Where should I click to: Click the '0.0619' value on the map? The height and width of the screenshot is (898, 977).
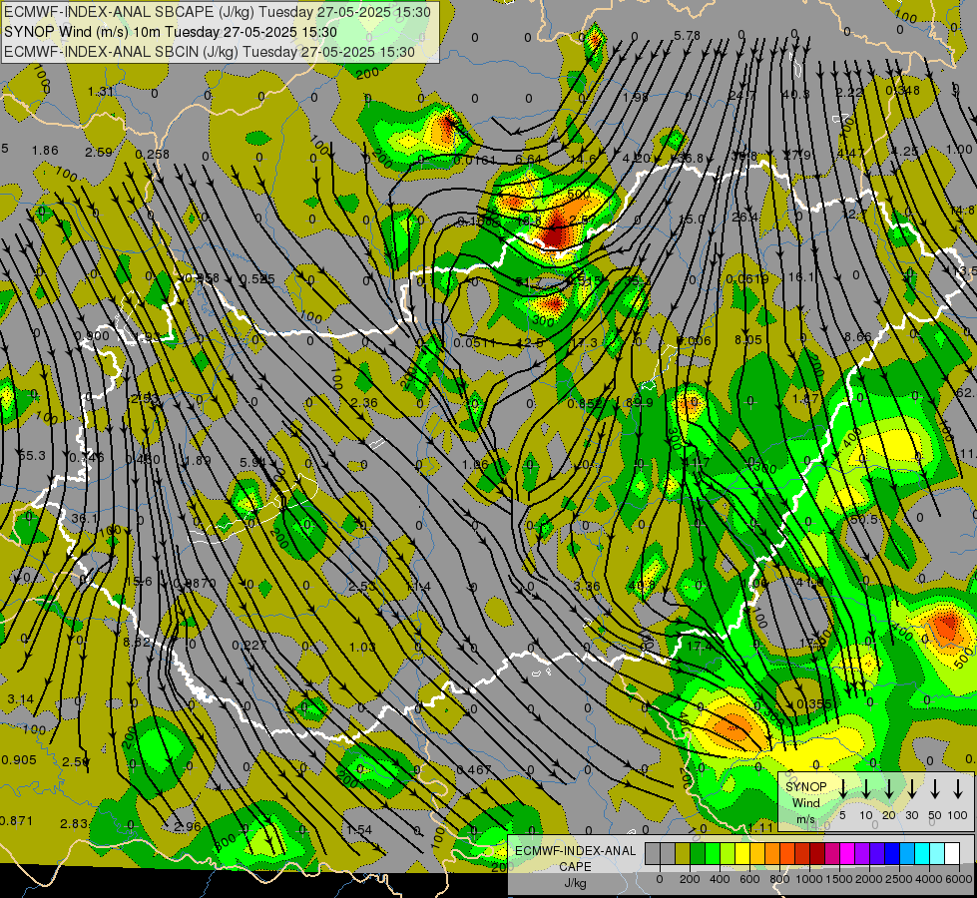pos(747,279)
